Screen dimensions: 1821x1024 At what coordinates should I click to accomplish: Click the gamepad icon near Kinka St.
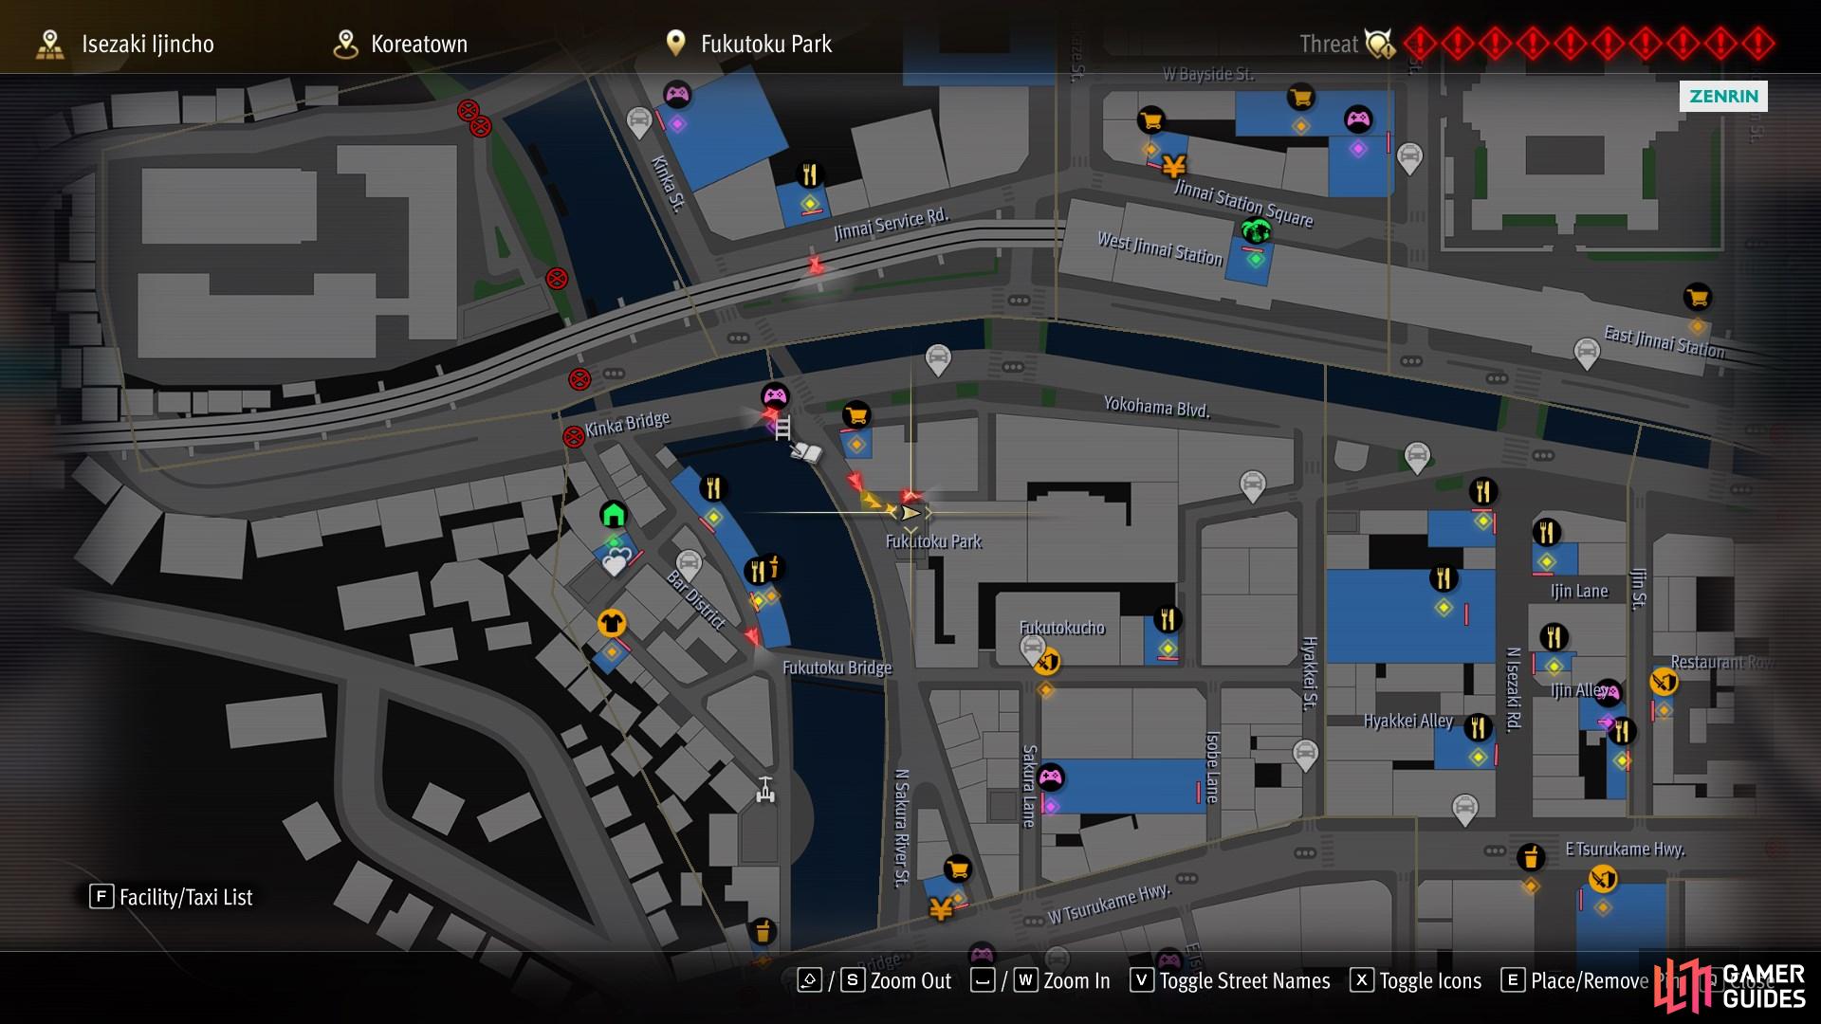tap(676, 94)
